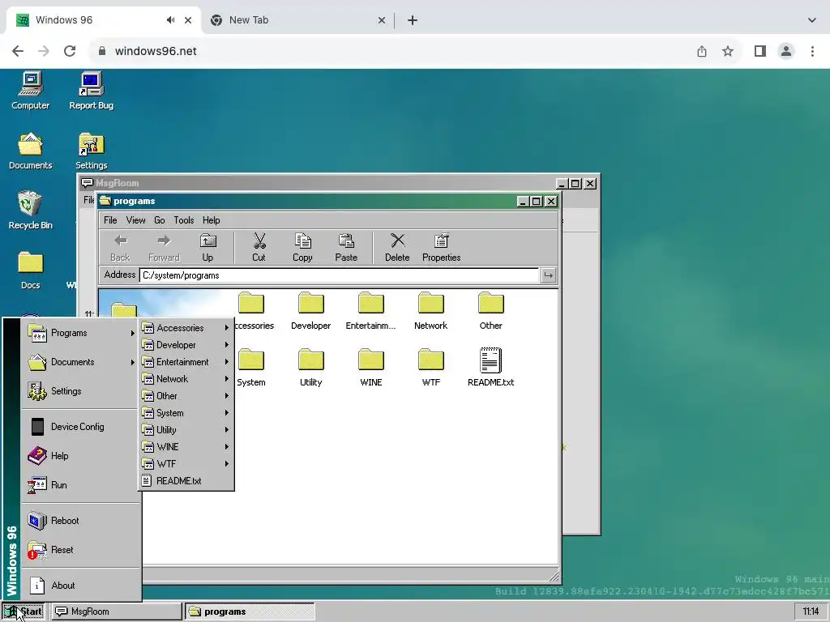The image size is (830, 622).
Task: Switch to MsgRoom via taskbar button
Action: [x=117, y=611]
